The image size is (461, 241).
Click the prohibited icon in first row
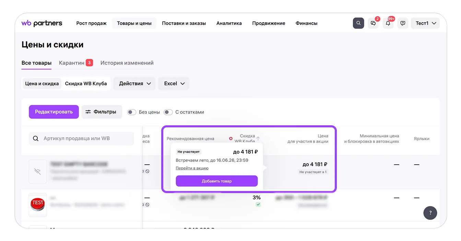(147, 171)
